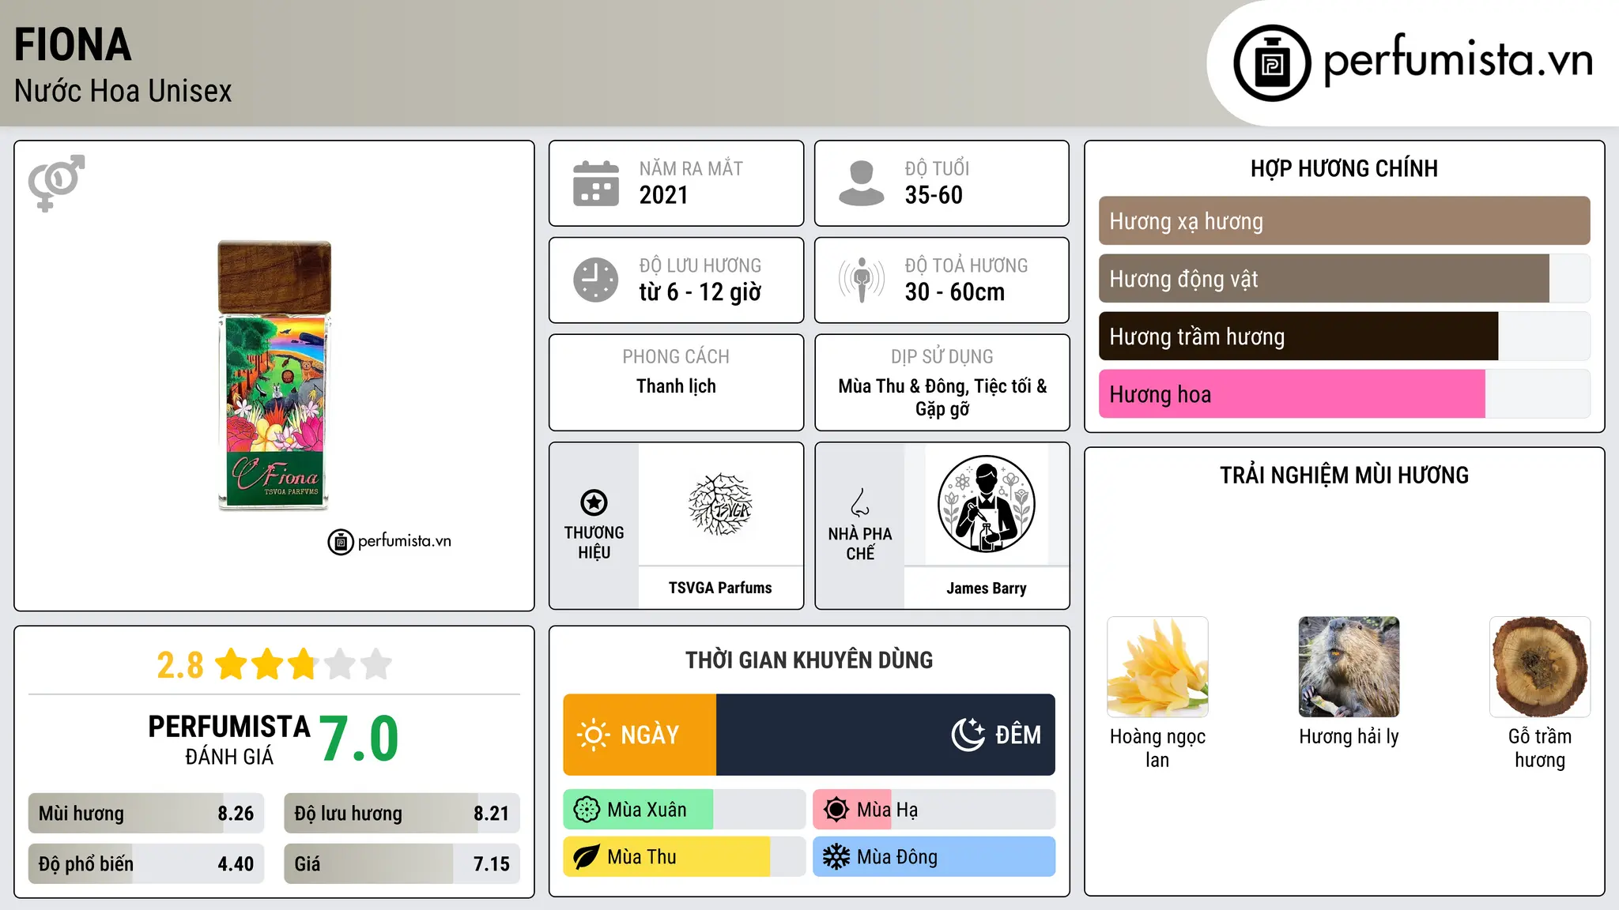Click the release year value 2021
Image resolution: width=1619 pixels, height=910 pixels.
tap(664, 195)
